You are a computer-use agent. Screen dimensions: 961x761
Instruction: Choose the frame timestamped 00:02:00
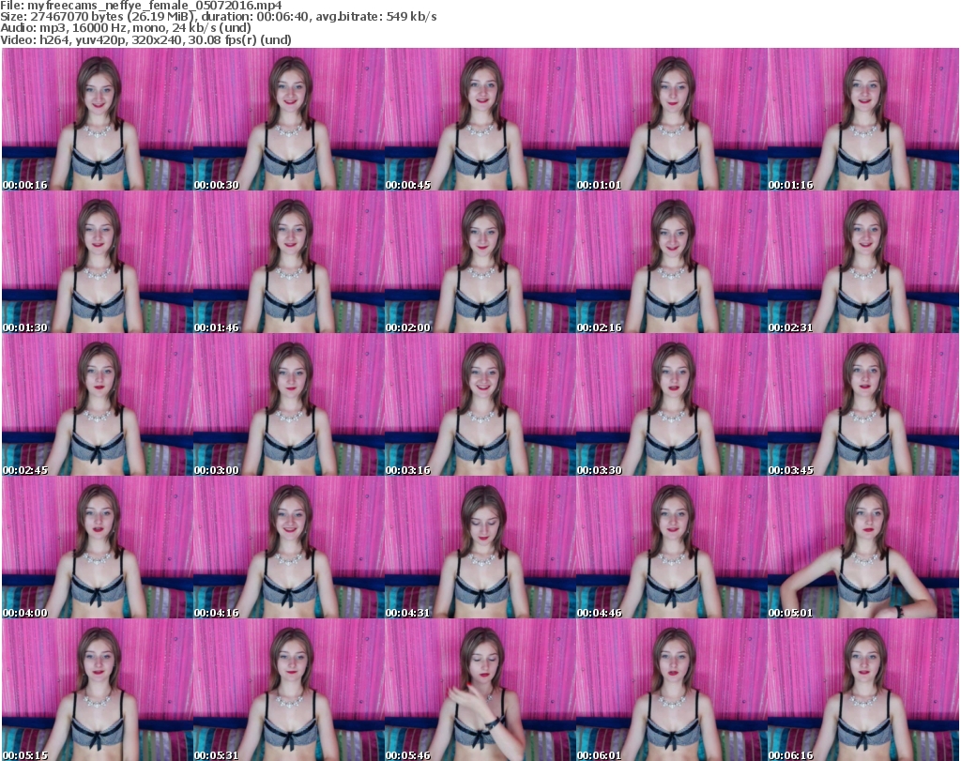480,262
